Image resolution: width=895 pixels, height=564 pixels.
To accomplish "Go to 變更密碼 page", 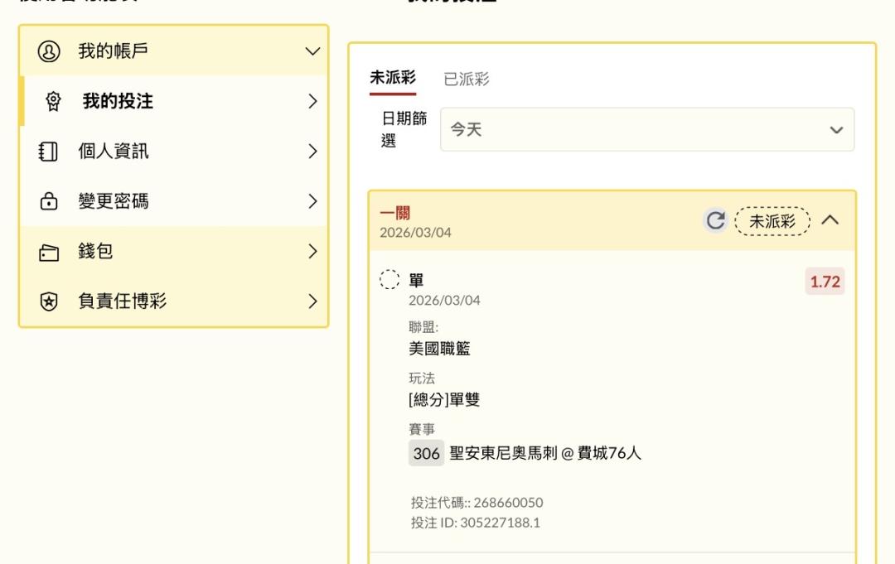I will pyautogui.click(x=114, y=201).
